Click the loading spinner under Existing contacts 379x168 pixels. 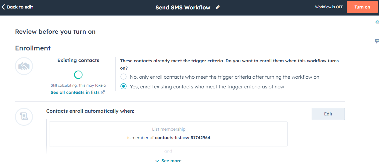click(x=78, y=75)
